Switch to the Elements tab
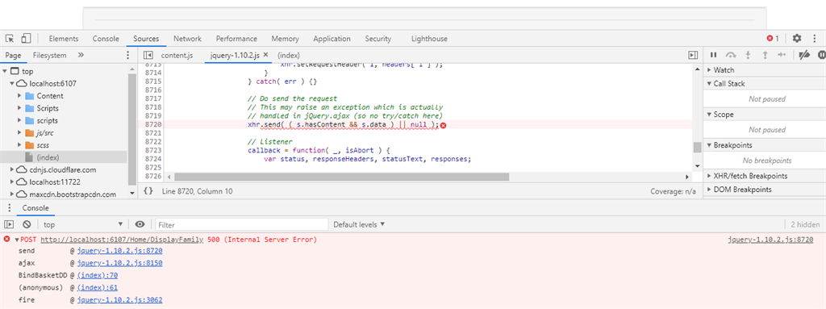Viewport: 826px width, 309px height. (x=64, y=39)
